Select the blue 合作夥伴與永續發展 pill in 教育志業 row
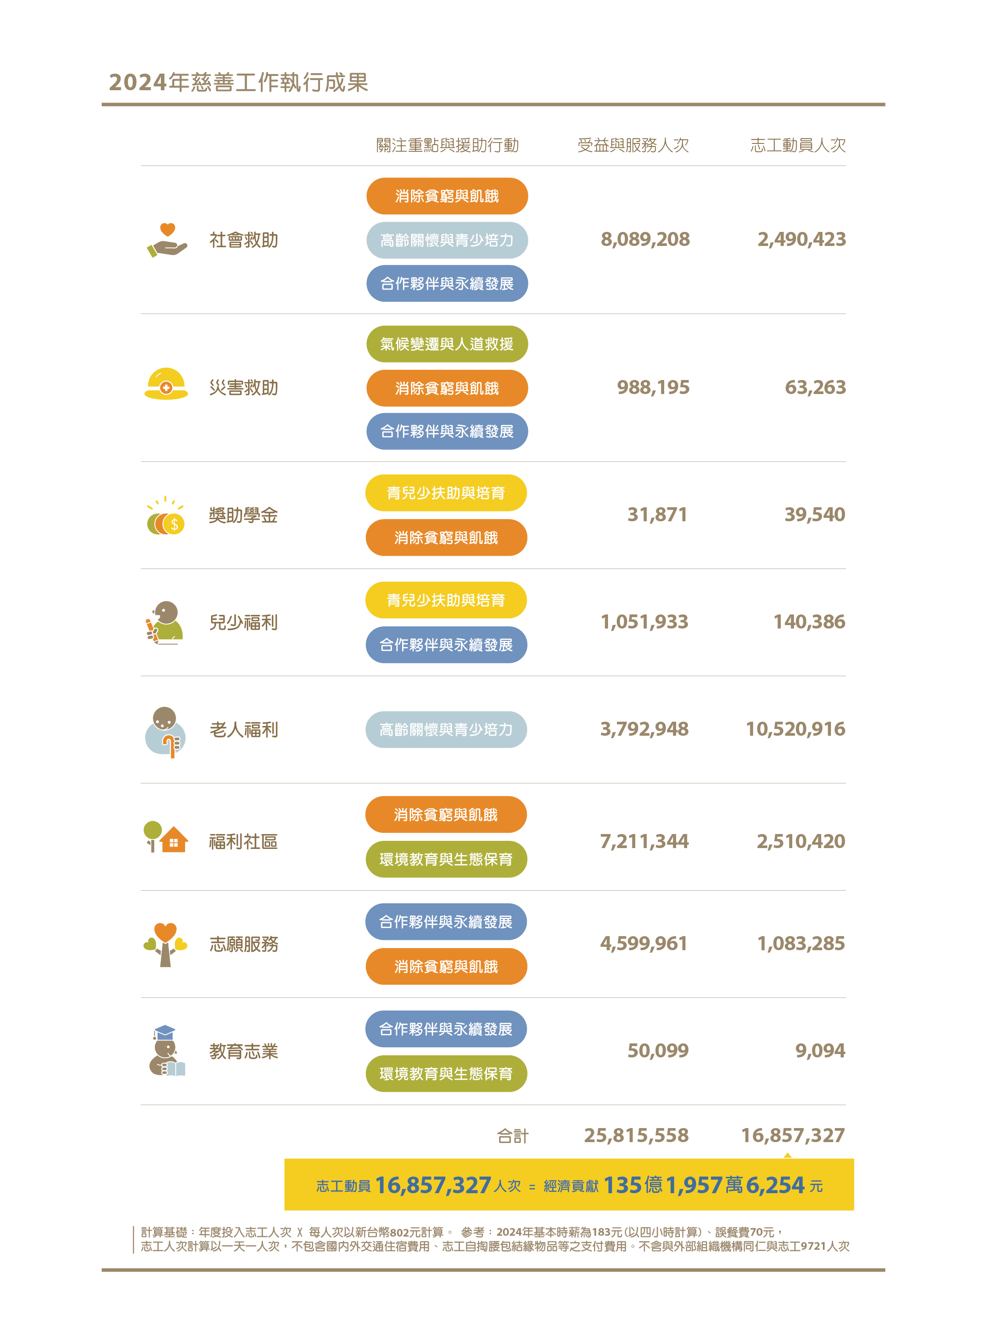The width and height of the screenshot is (985, 1337). [446, 1028]
